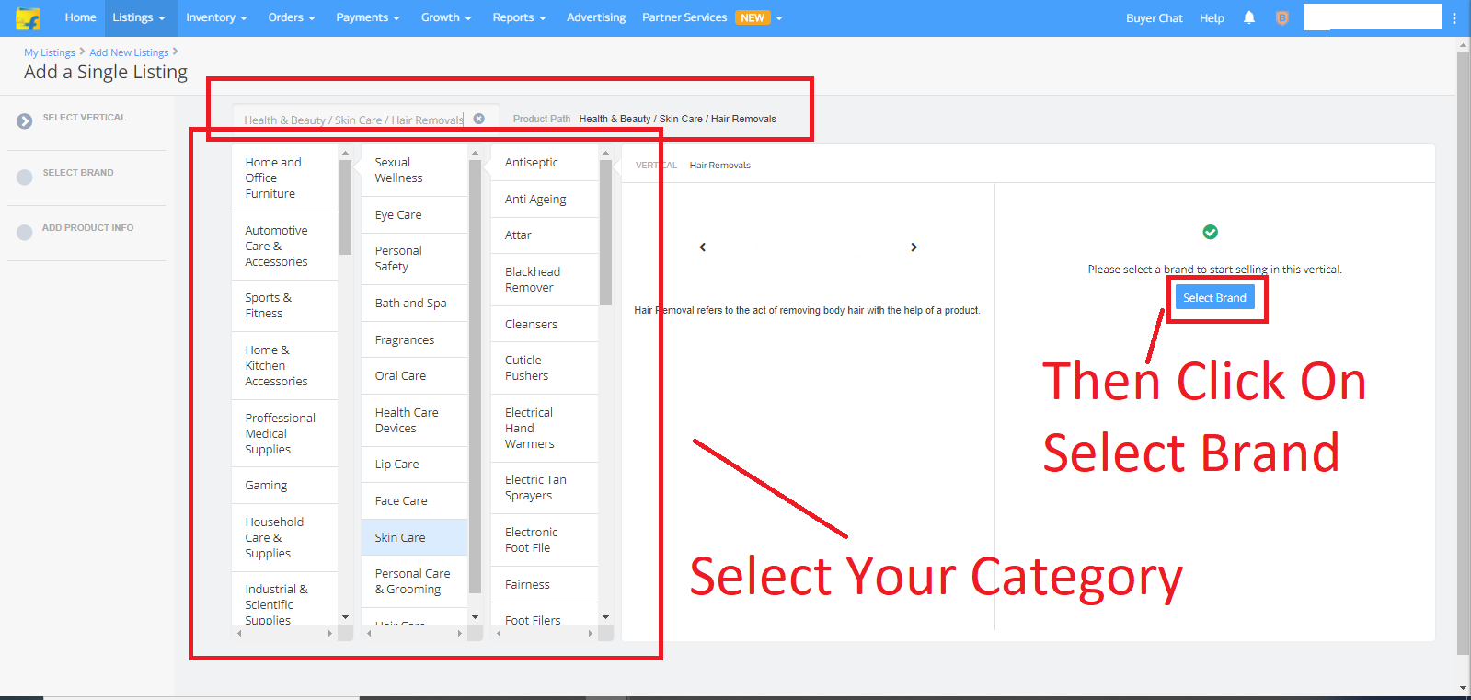Click the green checkmark icon
The image size is (1471, 700).
[x=1211, y=232]
